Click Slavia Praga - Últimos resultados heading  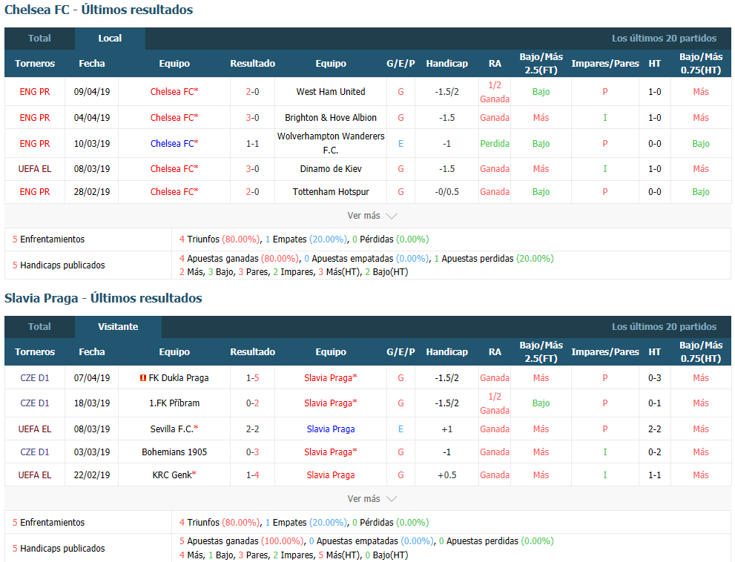103,298
